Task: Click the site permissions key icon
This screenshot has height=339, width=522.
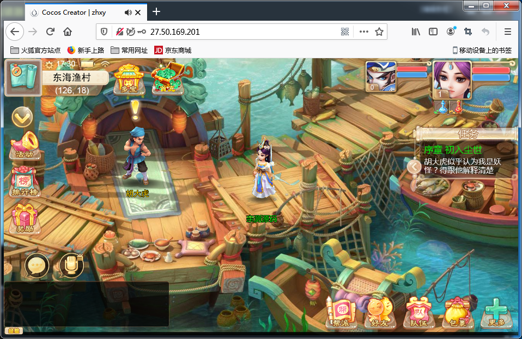Action: click(142, 32)
